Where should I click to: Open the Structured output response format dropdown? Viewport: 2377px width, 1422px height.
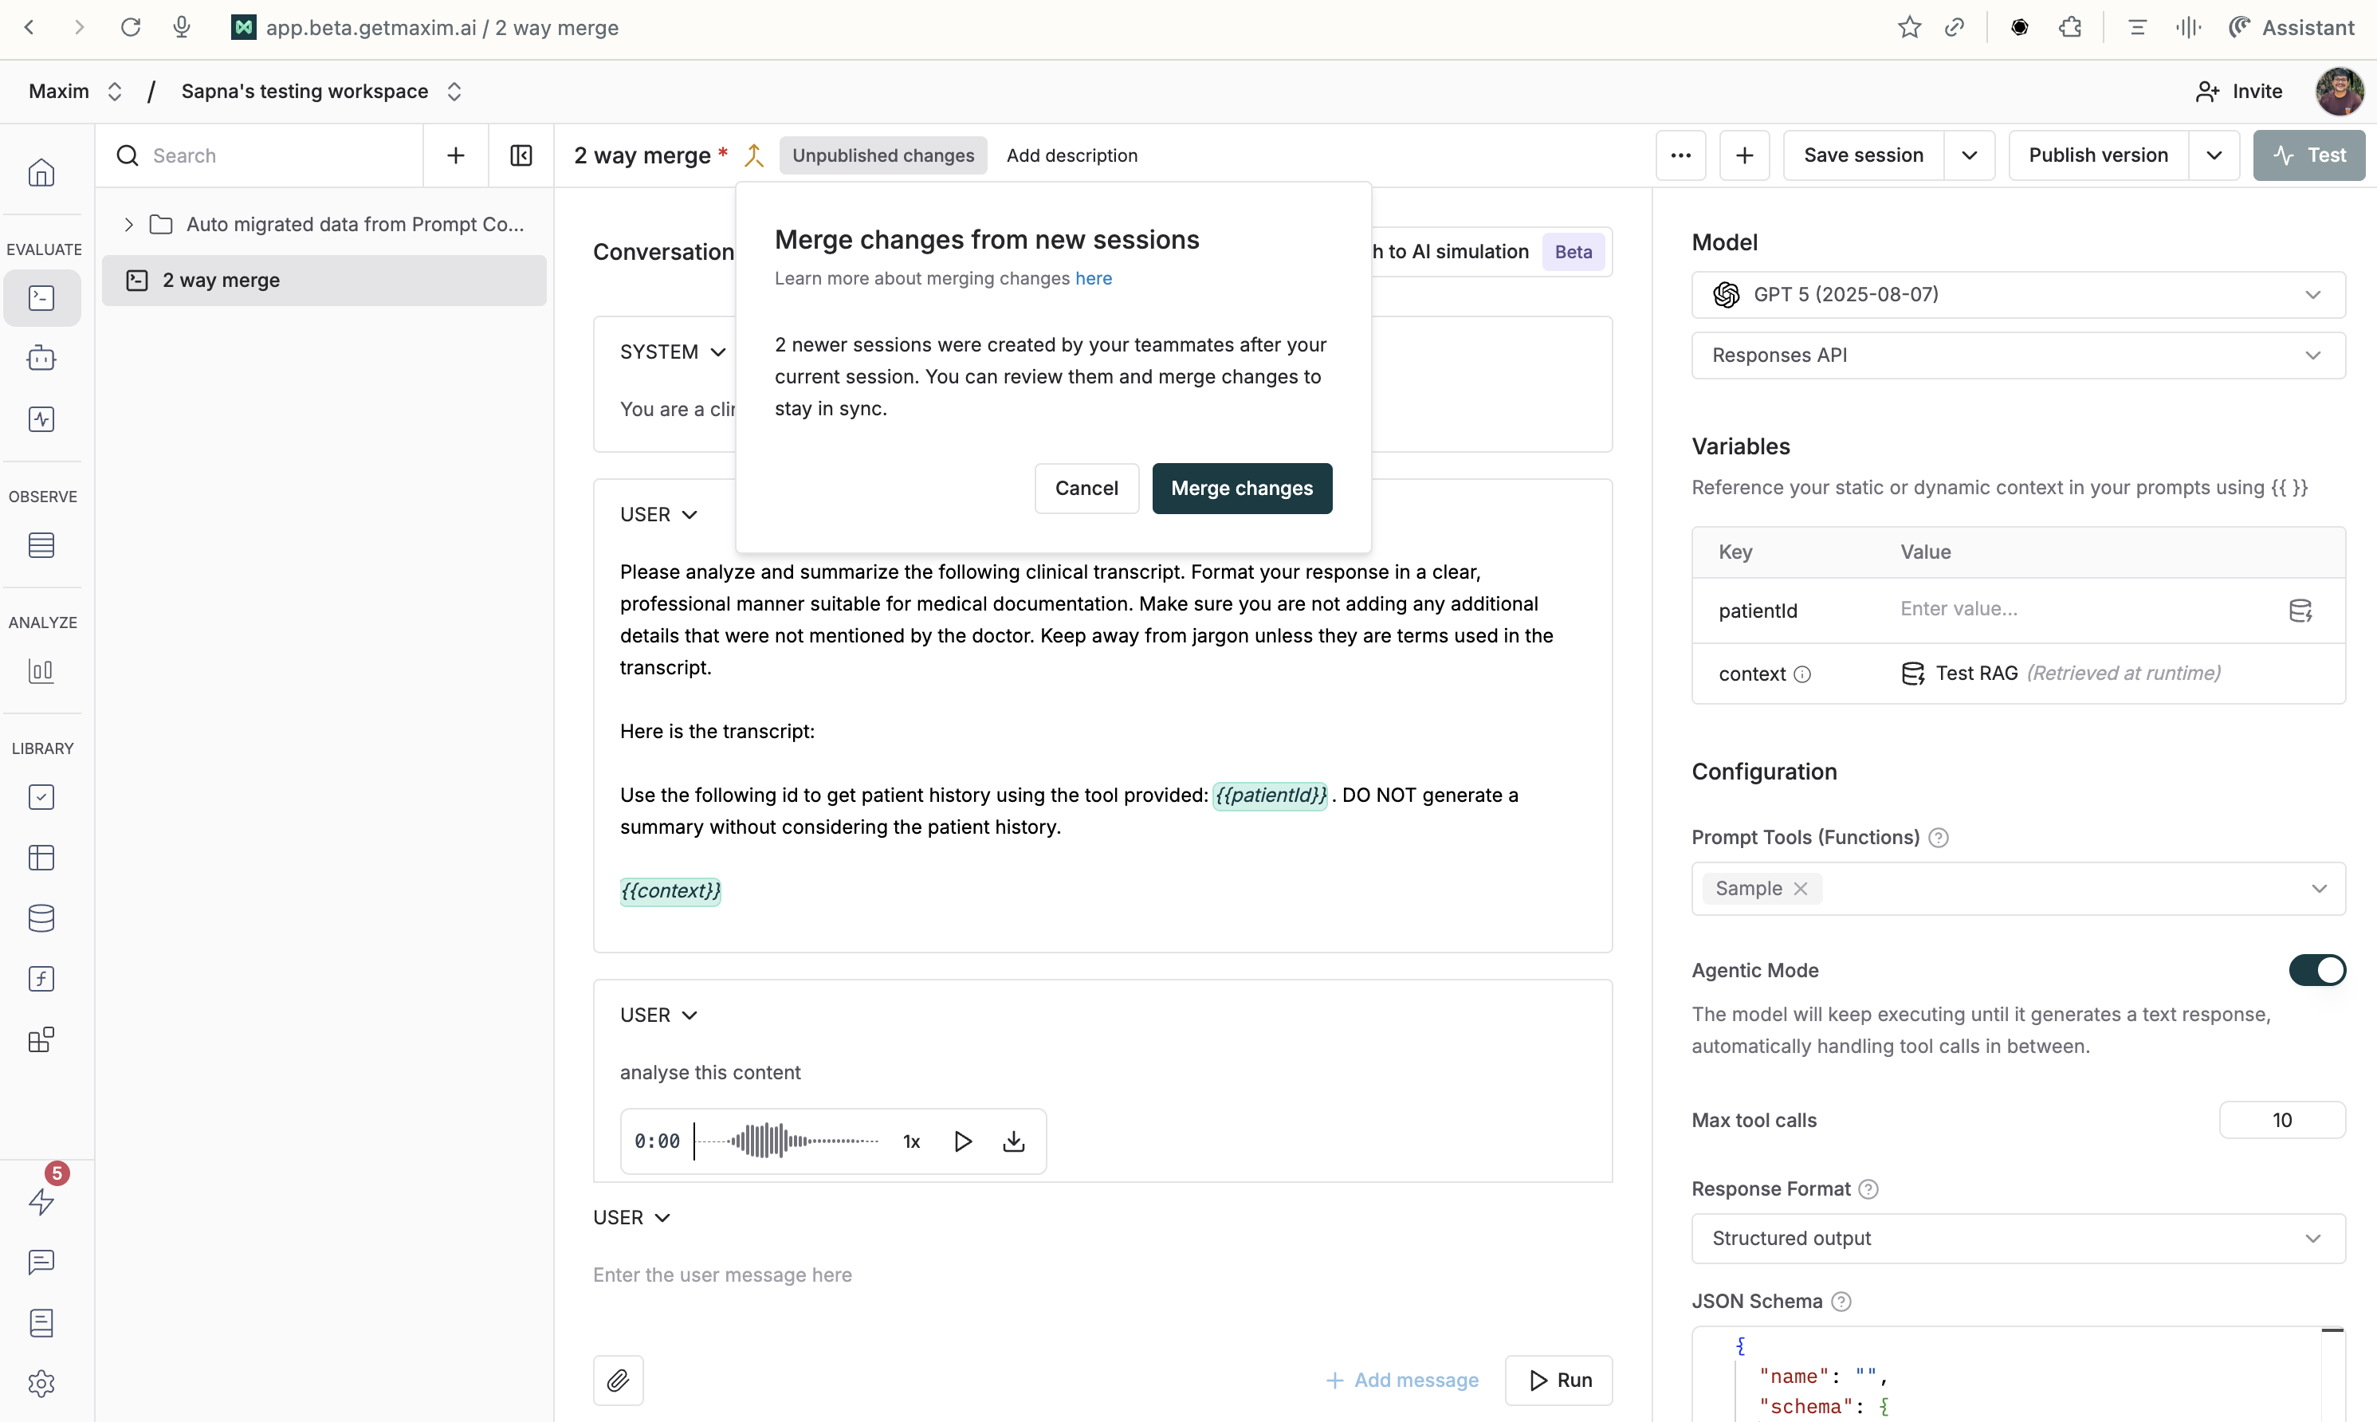(x=2018, y=1238)
